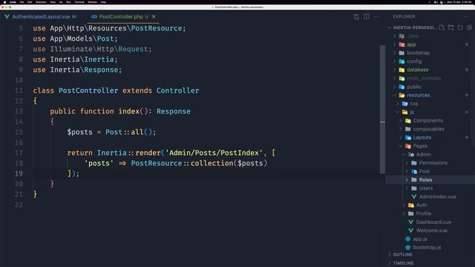Image resolution: width=475 pixels, height=267 pixels.
Task: Open the Help menu
Action: click(x=103, y=2)
